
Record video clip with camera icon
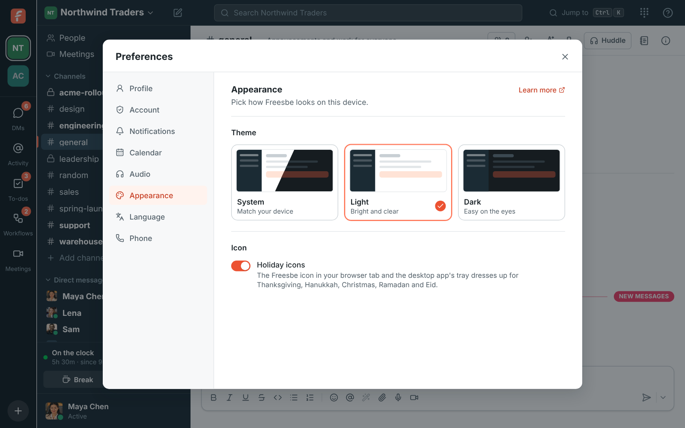pos(414,398)
